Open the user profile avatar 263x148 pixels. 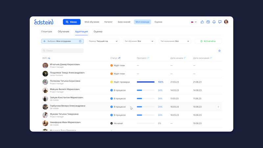click(226, 22)
